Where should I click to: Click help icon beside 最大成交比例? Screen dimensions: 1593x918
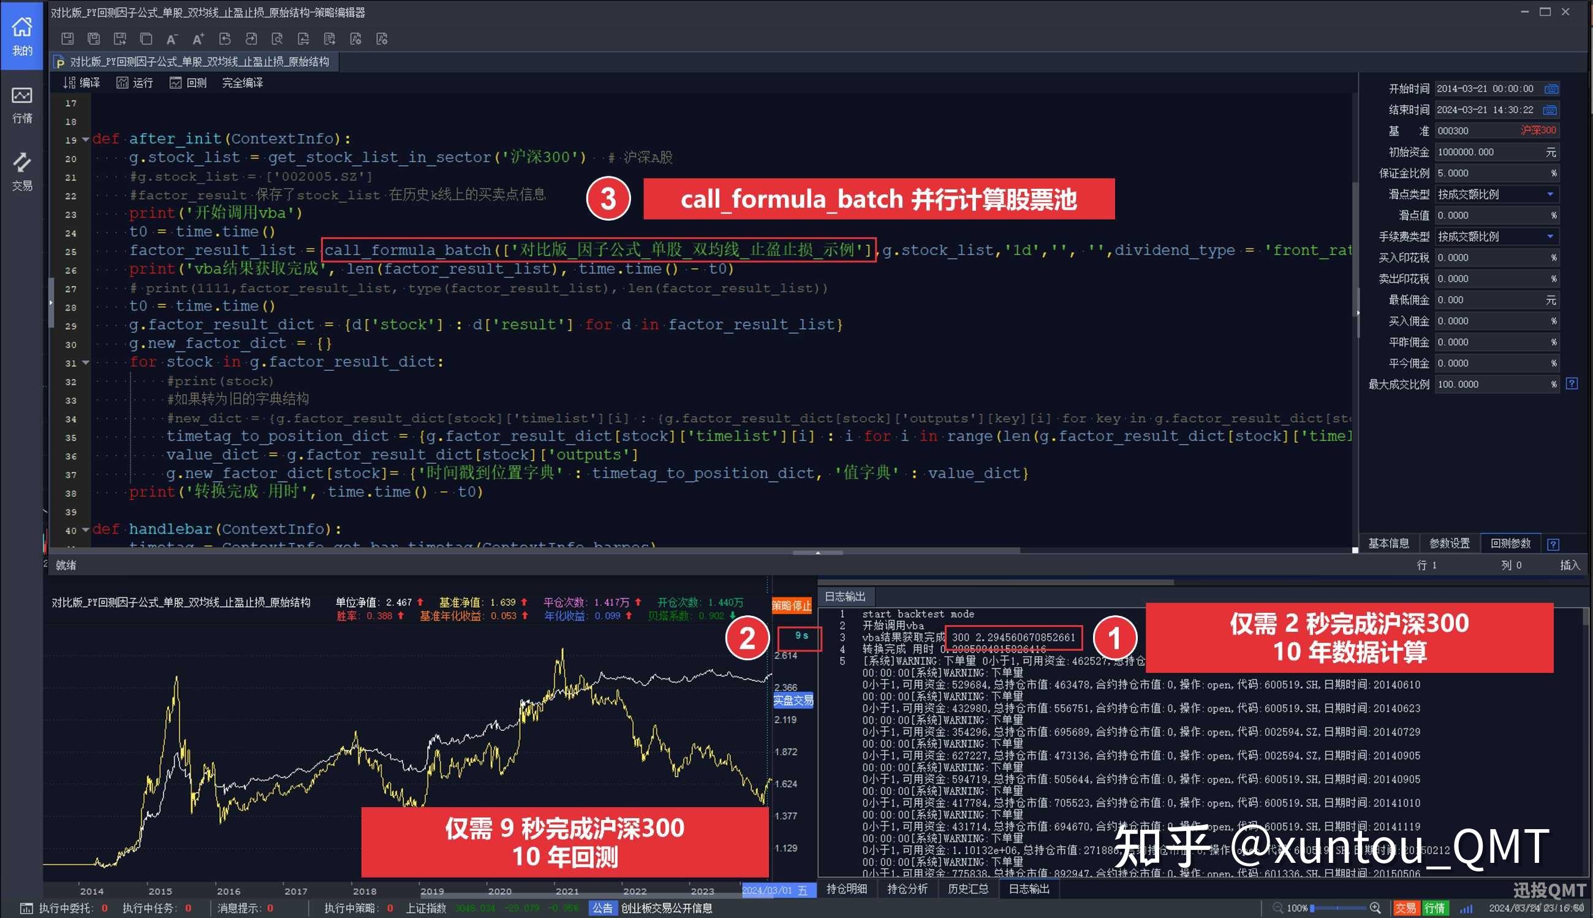pos(1572,384)
